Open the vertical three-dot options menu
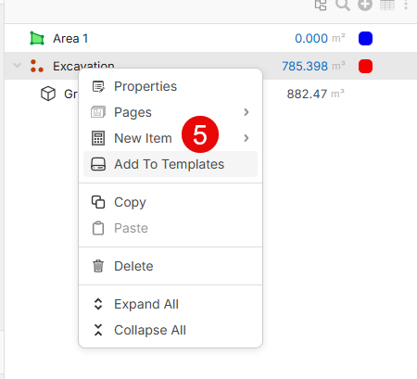Screen dimensions: 417x379 click(x=406, y=5)
